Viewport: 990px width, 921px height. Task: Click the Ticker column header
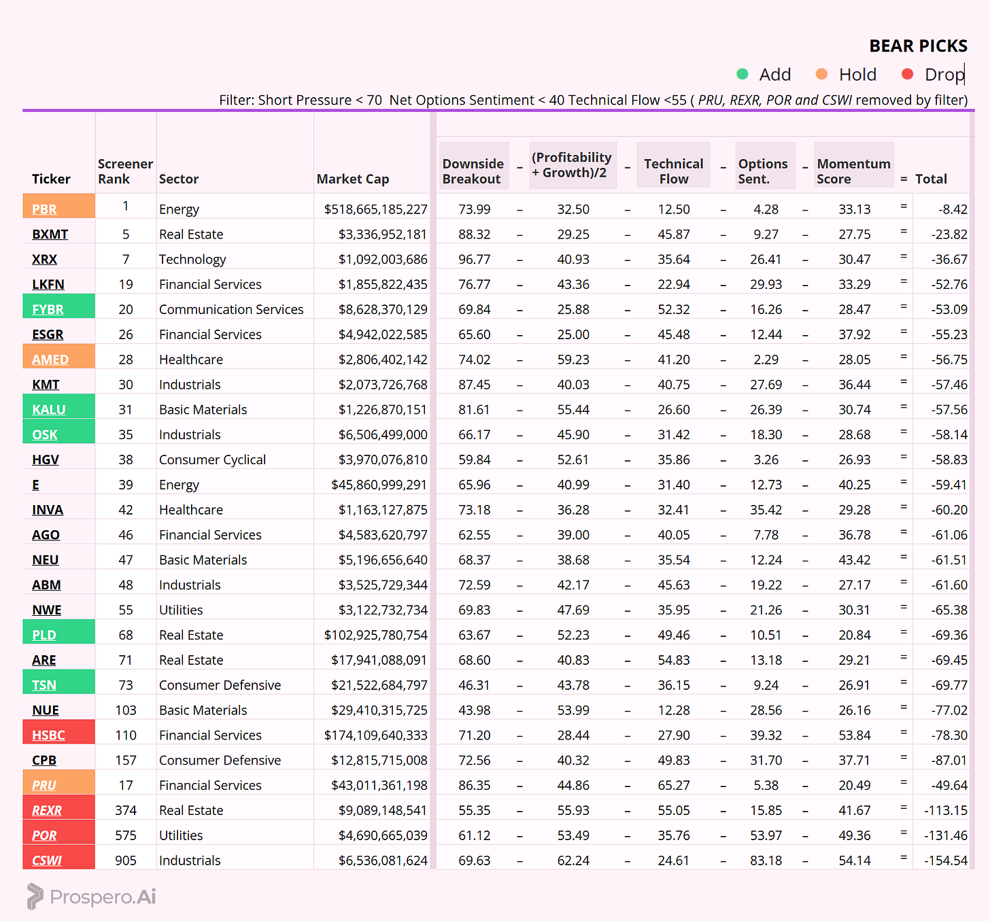(51, 179)
